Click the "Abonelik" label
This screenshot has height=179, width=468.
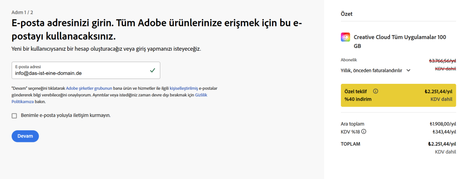349,60
